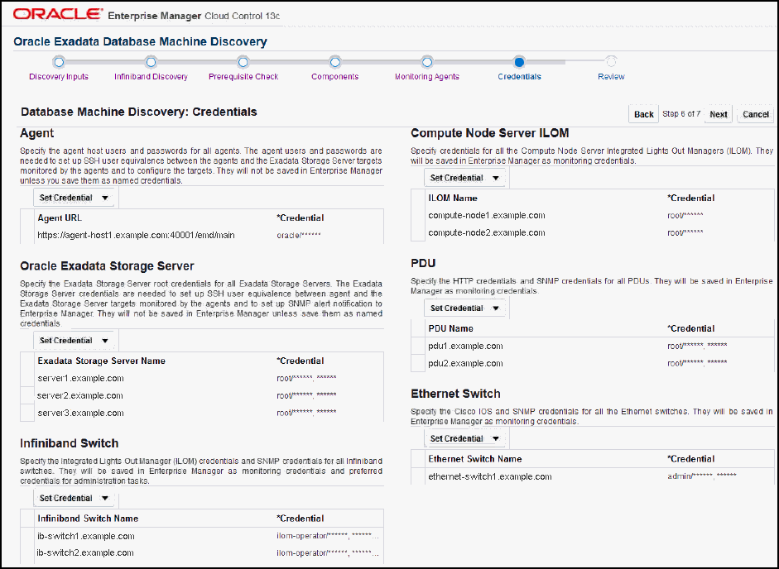Viewport: 779px width, 569px height.
Task: Click credential value for server3.example.com
Action: [306, 413]
